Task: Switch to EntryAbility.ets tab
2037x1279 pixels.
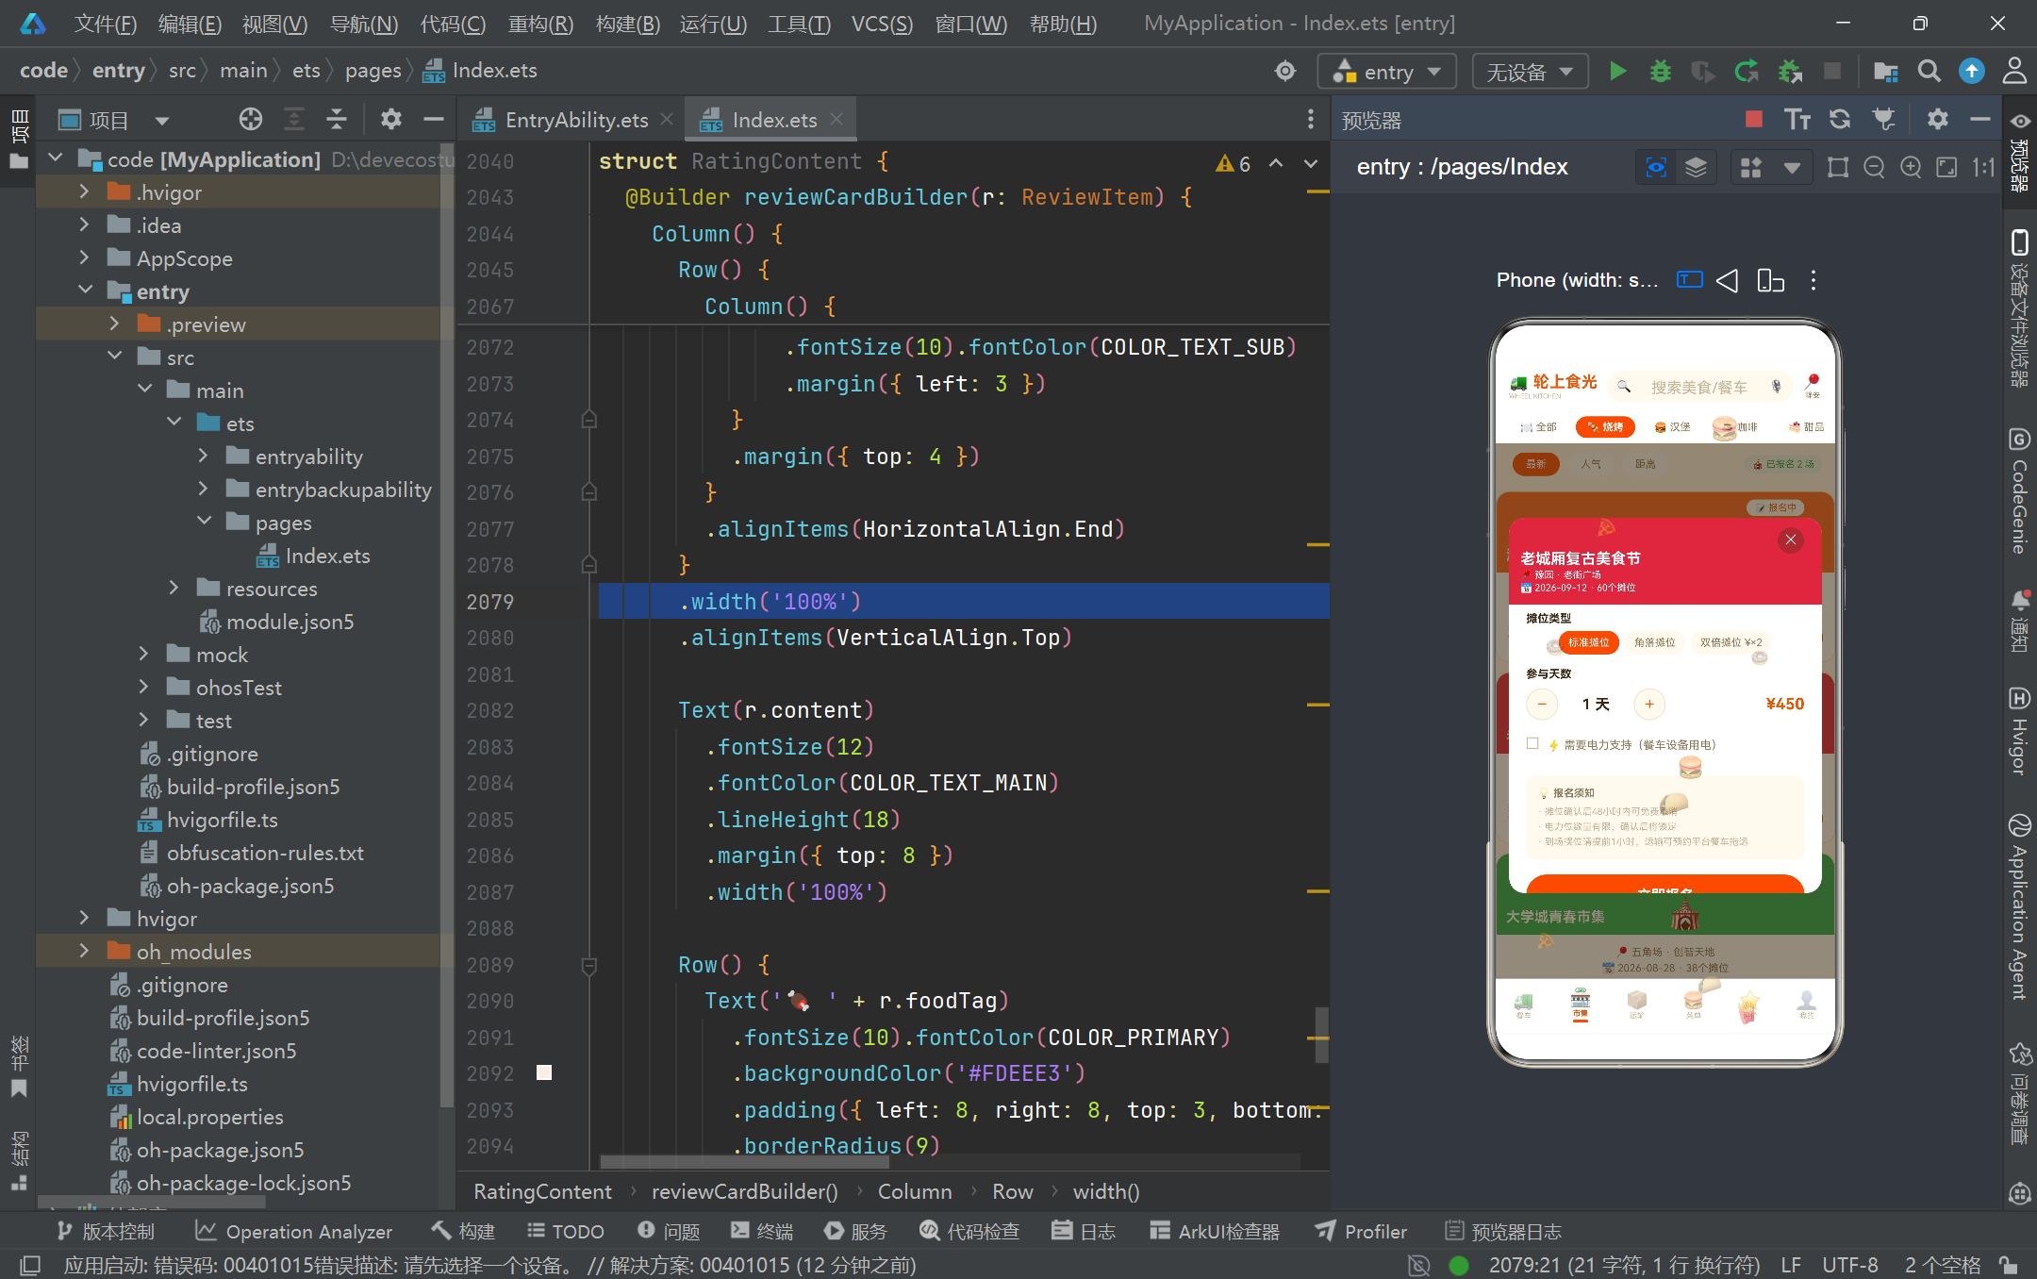Action: (x=576, y=120)
